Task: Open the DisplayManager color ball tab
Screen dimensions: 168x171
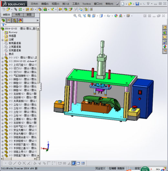Action: click(20, 21)
